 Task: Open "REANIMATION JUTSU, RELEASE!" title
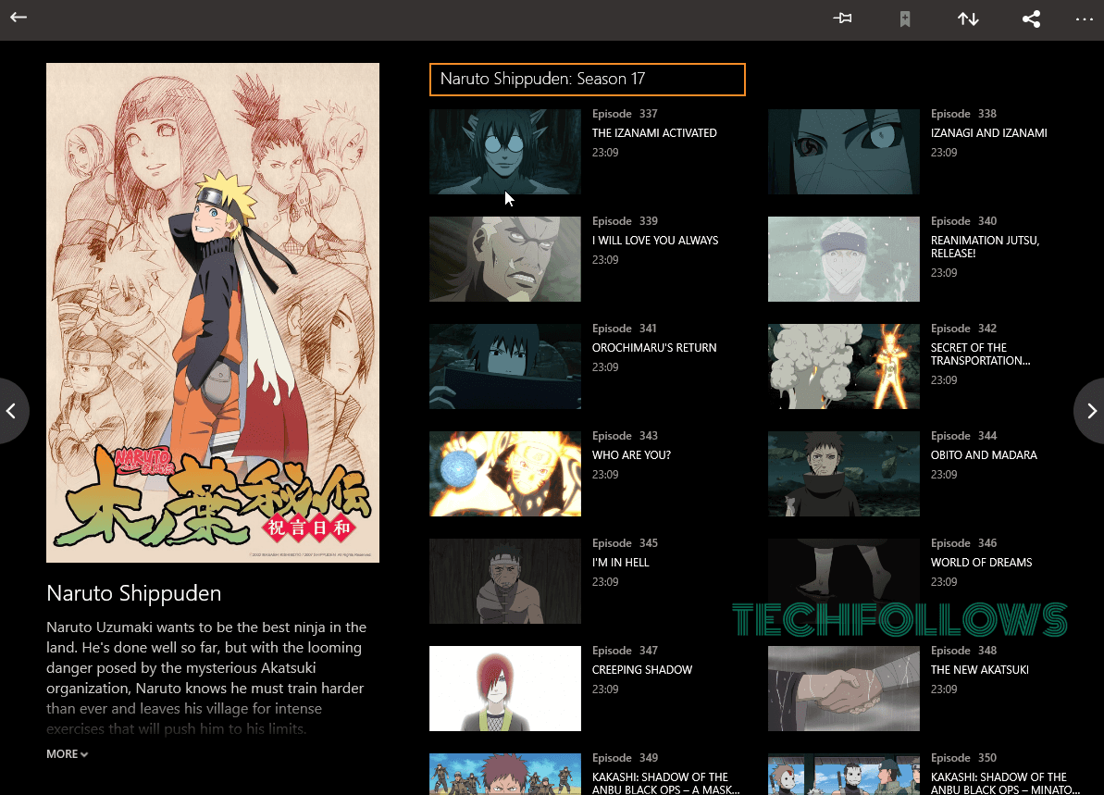tap(985, 246)
